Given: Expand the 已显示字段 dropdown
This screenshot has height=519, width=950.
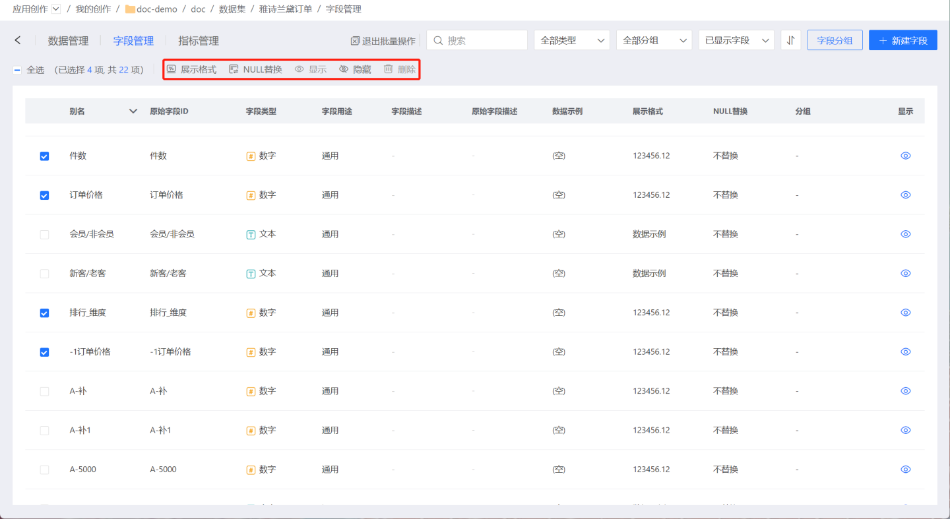Looking at the screenshot, I should pos(736,40).
